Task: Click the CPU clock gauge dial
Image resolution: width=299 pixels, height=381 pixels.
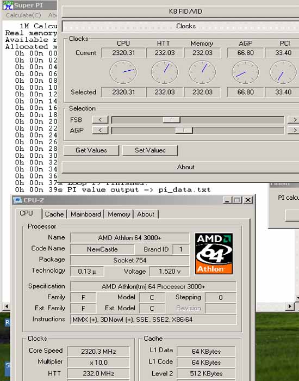Action: point(123,72)
